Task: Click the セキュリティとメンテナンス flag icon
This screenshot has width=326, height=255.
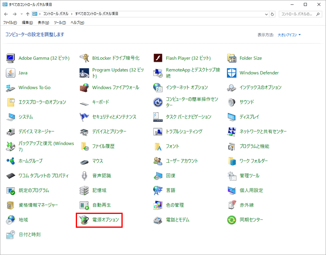Action: [84, 117]
